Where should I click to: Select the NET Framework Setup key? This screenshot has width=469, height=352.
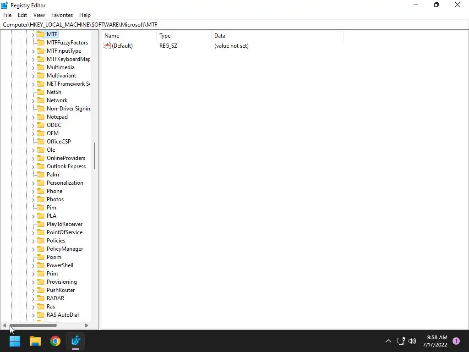(69, 84)
